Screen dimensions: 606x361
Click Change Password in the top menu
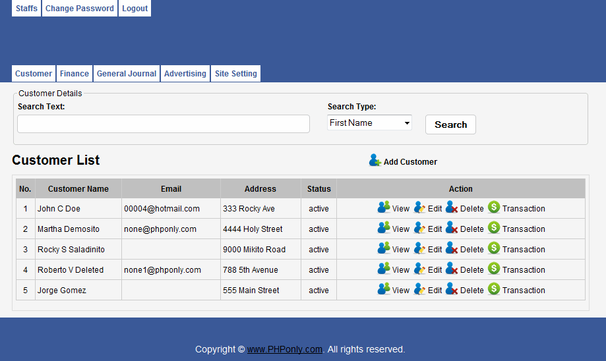pyautogui.click(x=80, y=8)
